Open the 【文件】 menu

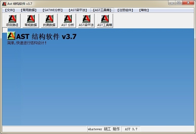10,10
